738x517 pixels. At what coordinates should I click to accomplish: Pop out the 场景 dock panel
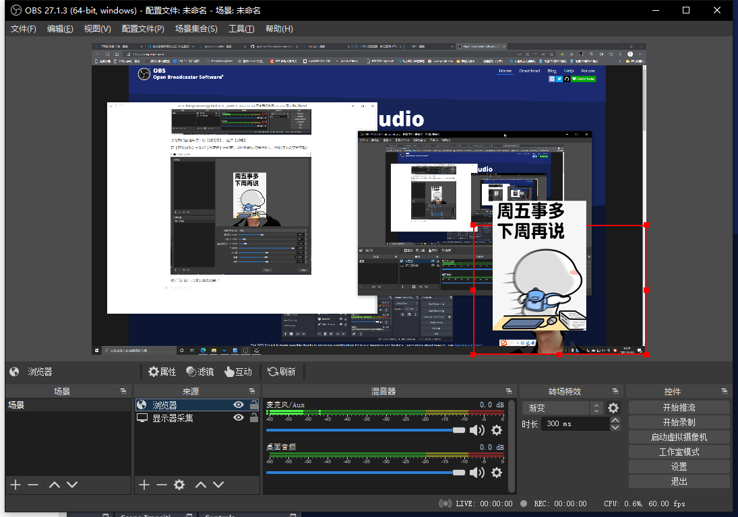[123, 391]
